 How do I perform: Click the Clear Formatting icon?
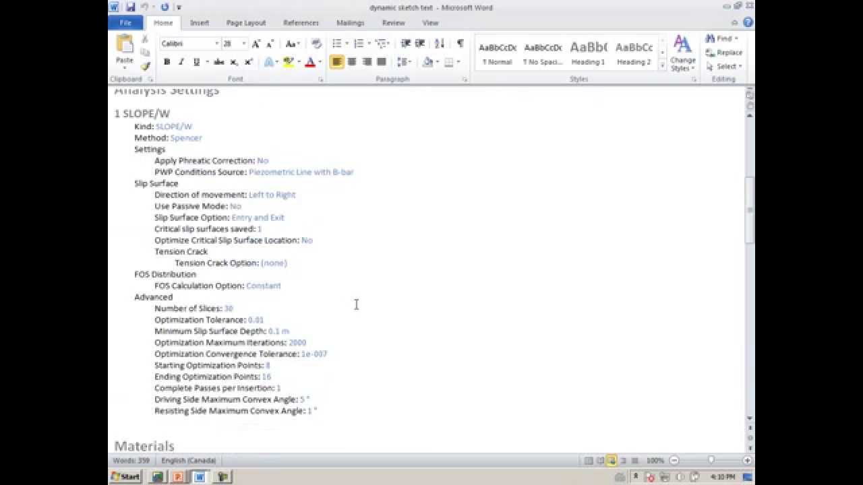317,44
